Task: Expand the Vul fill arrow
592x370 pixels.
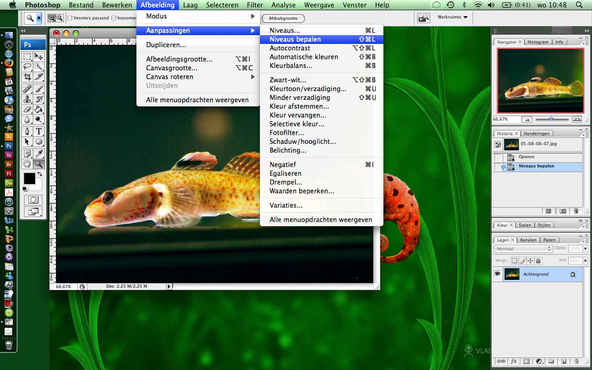Action: click(x=586, y=261)
